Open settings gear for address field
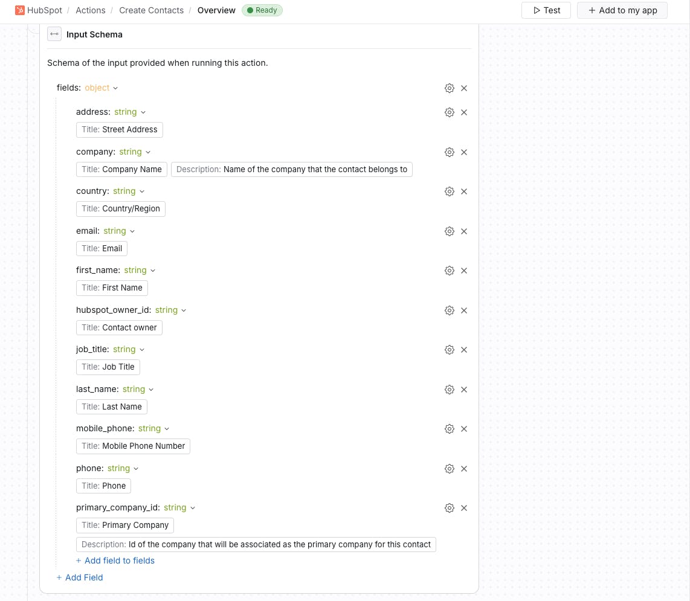 pyautogui.click(x=450, y=112)
